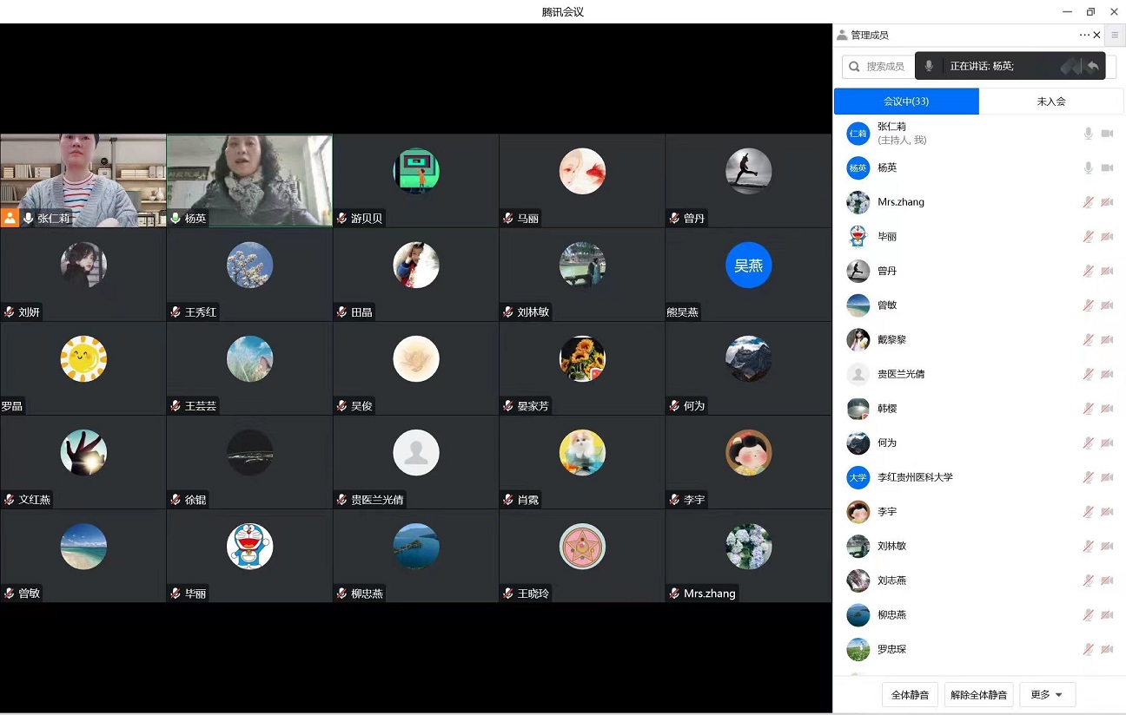Viewport: 1126px width, 715px height.
Task: Click the three-dots options icon in 管理成员 header
Action: pos(1083,36)
